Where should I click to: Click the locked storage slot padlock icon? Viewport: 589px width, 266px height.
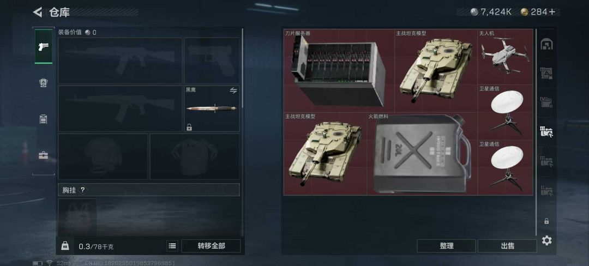click(x=546, y=221)
